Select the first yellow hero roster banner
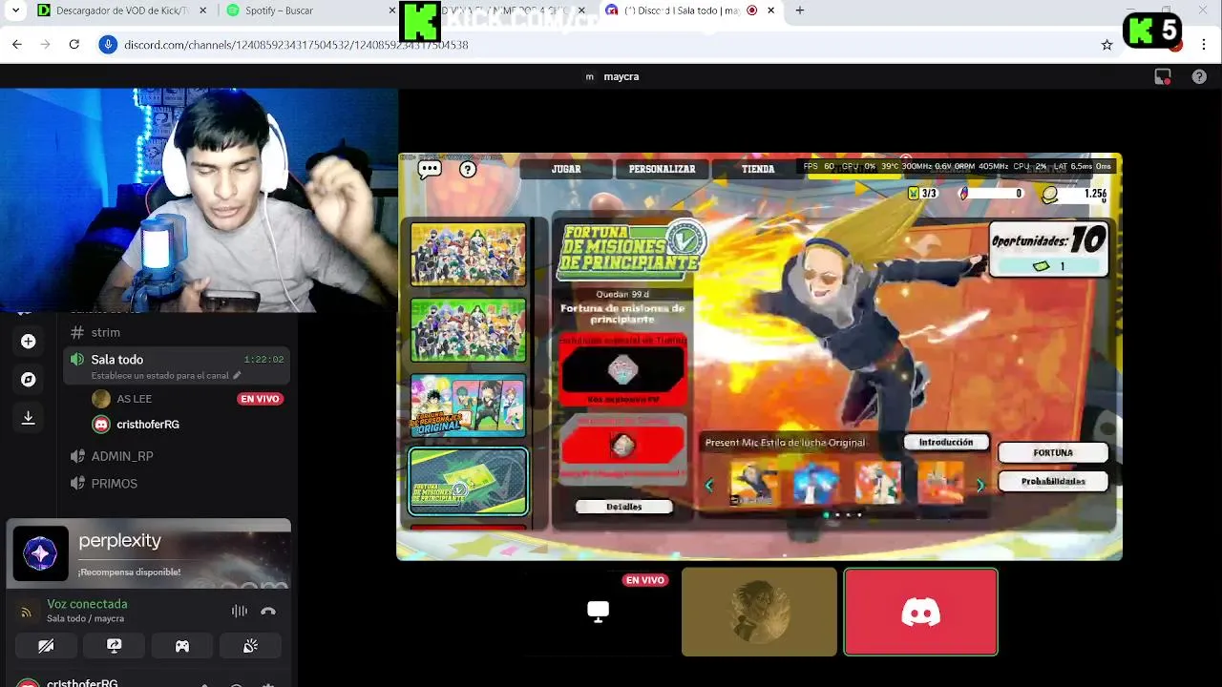Viewport: 1222px width, 687px height. point(468,255)
